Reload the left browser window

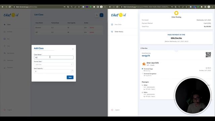pyautogui.click(x=10, y=7)
